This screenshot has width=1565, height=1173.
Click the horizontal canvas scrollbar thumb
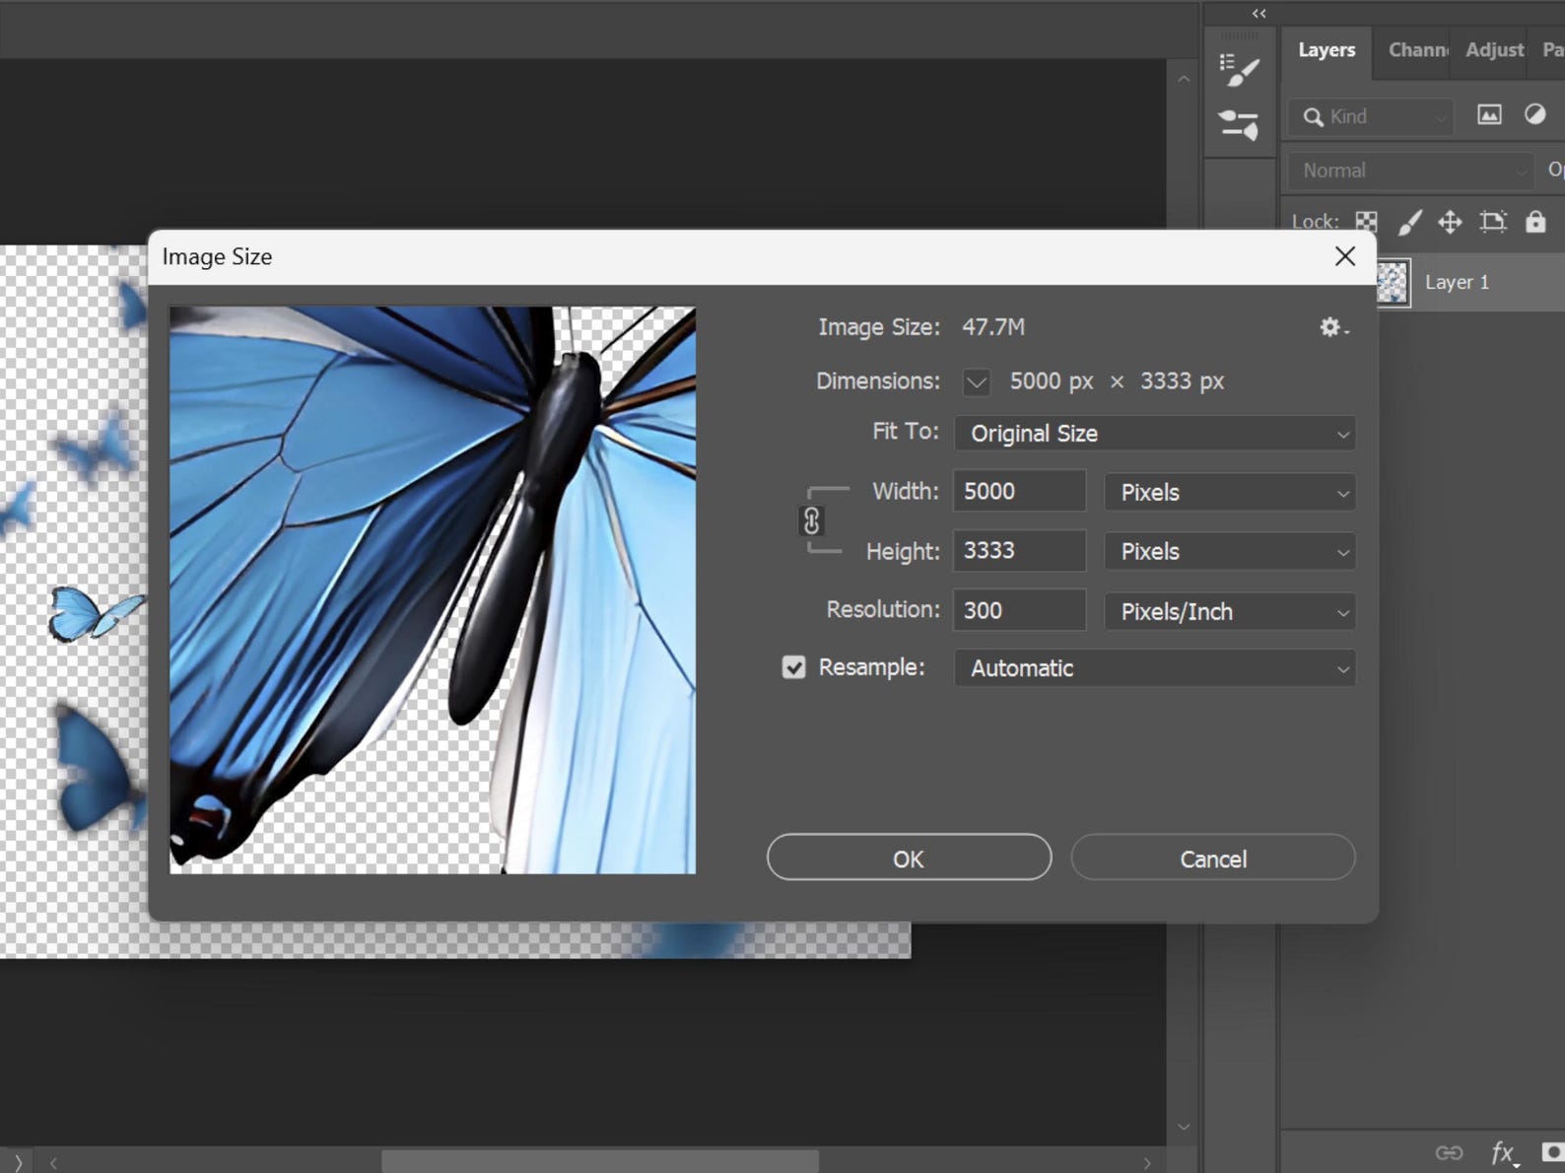click(x=599, y=1161)
